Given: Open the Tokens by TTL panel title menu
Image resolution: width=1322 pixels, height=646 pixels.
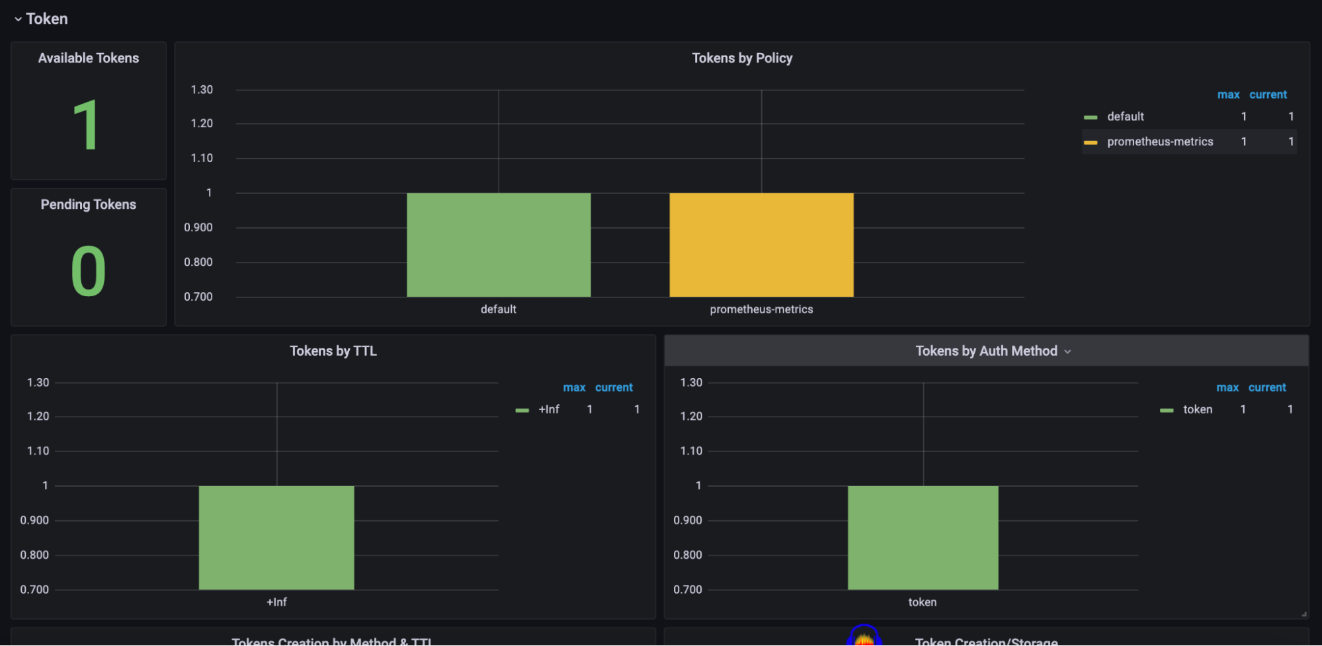Looking at the screenshot, I should pyautogui.click(x=333, y=351).
